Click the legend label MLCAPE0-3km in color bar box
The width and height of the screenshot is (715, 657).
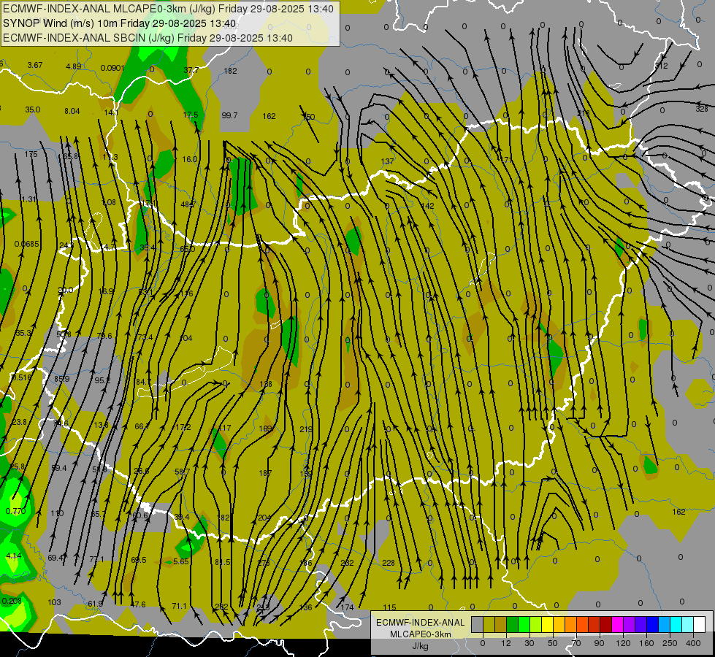click(421, 634)
